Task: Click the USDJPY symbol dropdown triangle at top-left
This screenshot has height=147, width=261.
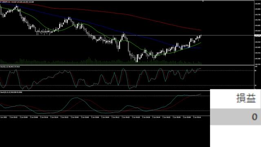Action: pyautogui.click(x=1, y=2)
